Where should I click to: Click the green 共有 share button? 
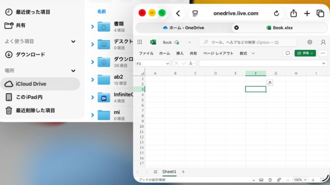(x=305, y=53)
